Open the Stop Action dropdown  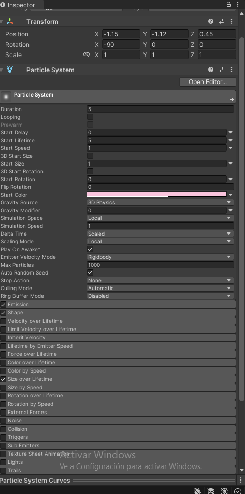coord(160,280)
